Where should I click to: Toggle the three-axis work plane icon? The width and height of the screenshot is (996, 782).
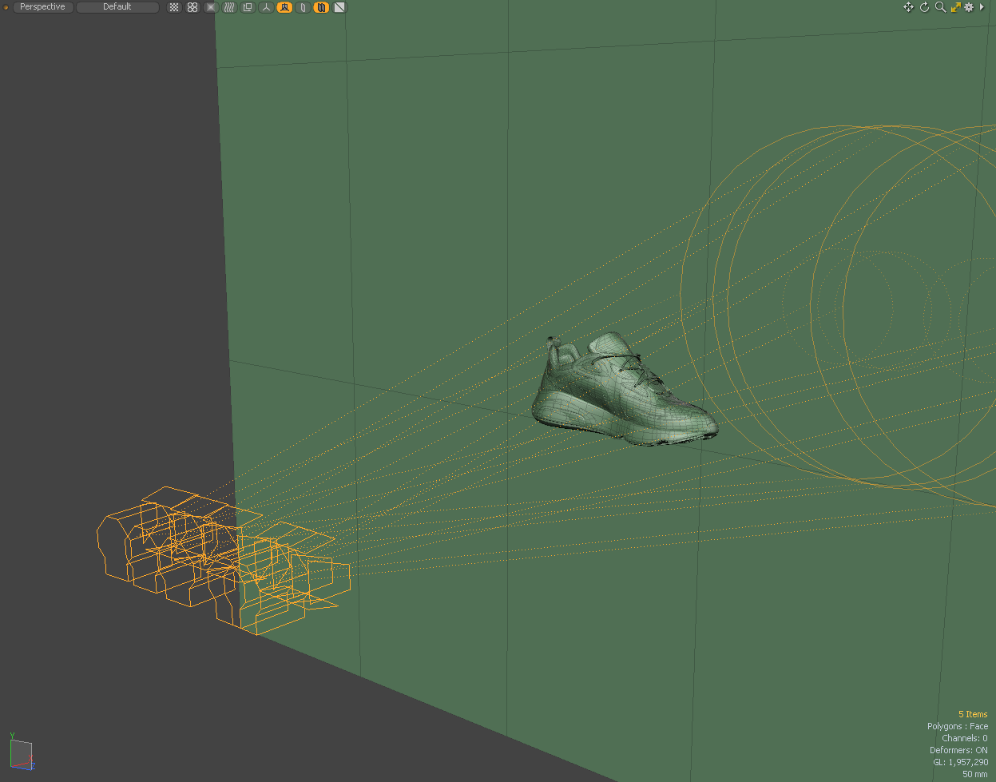[x=266, y=7]
